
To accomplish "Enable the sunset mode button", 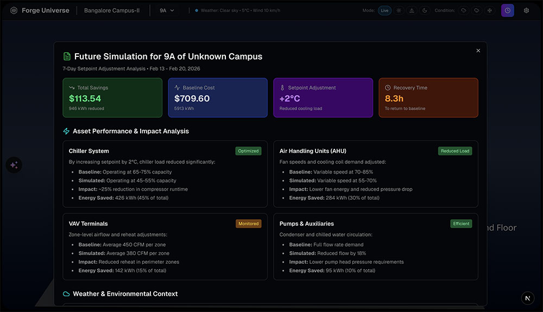I will (x=412, y=10).
